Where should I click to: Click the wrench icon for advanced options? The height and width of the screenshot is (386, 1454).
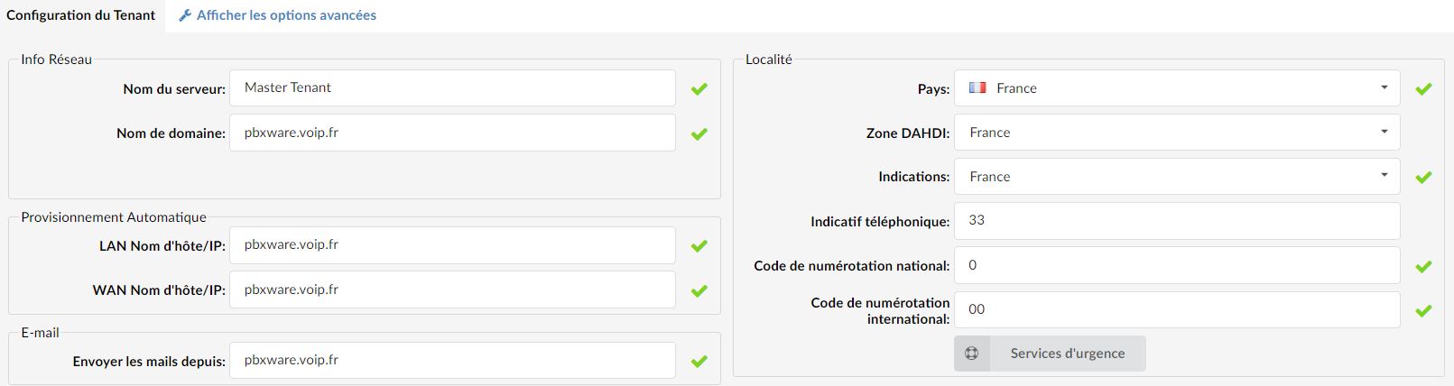pos(185,15)
